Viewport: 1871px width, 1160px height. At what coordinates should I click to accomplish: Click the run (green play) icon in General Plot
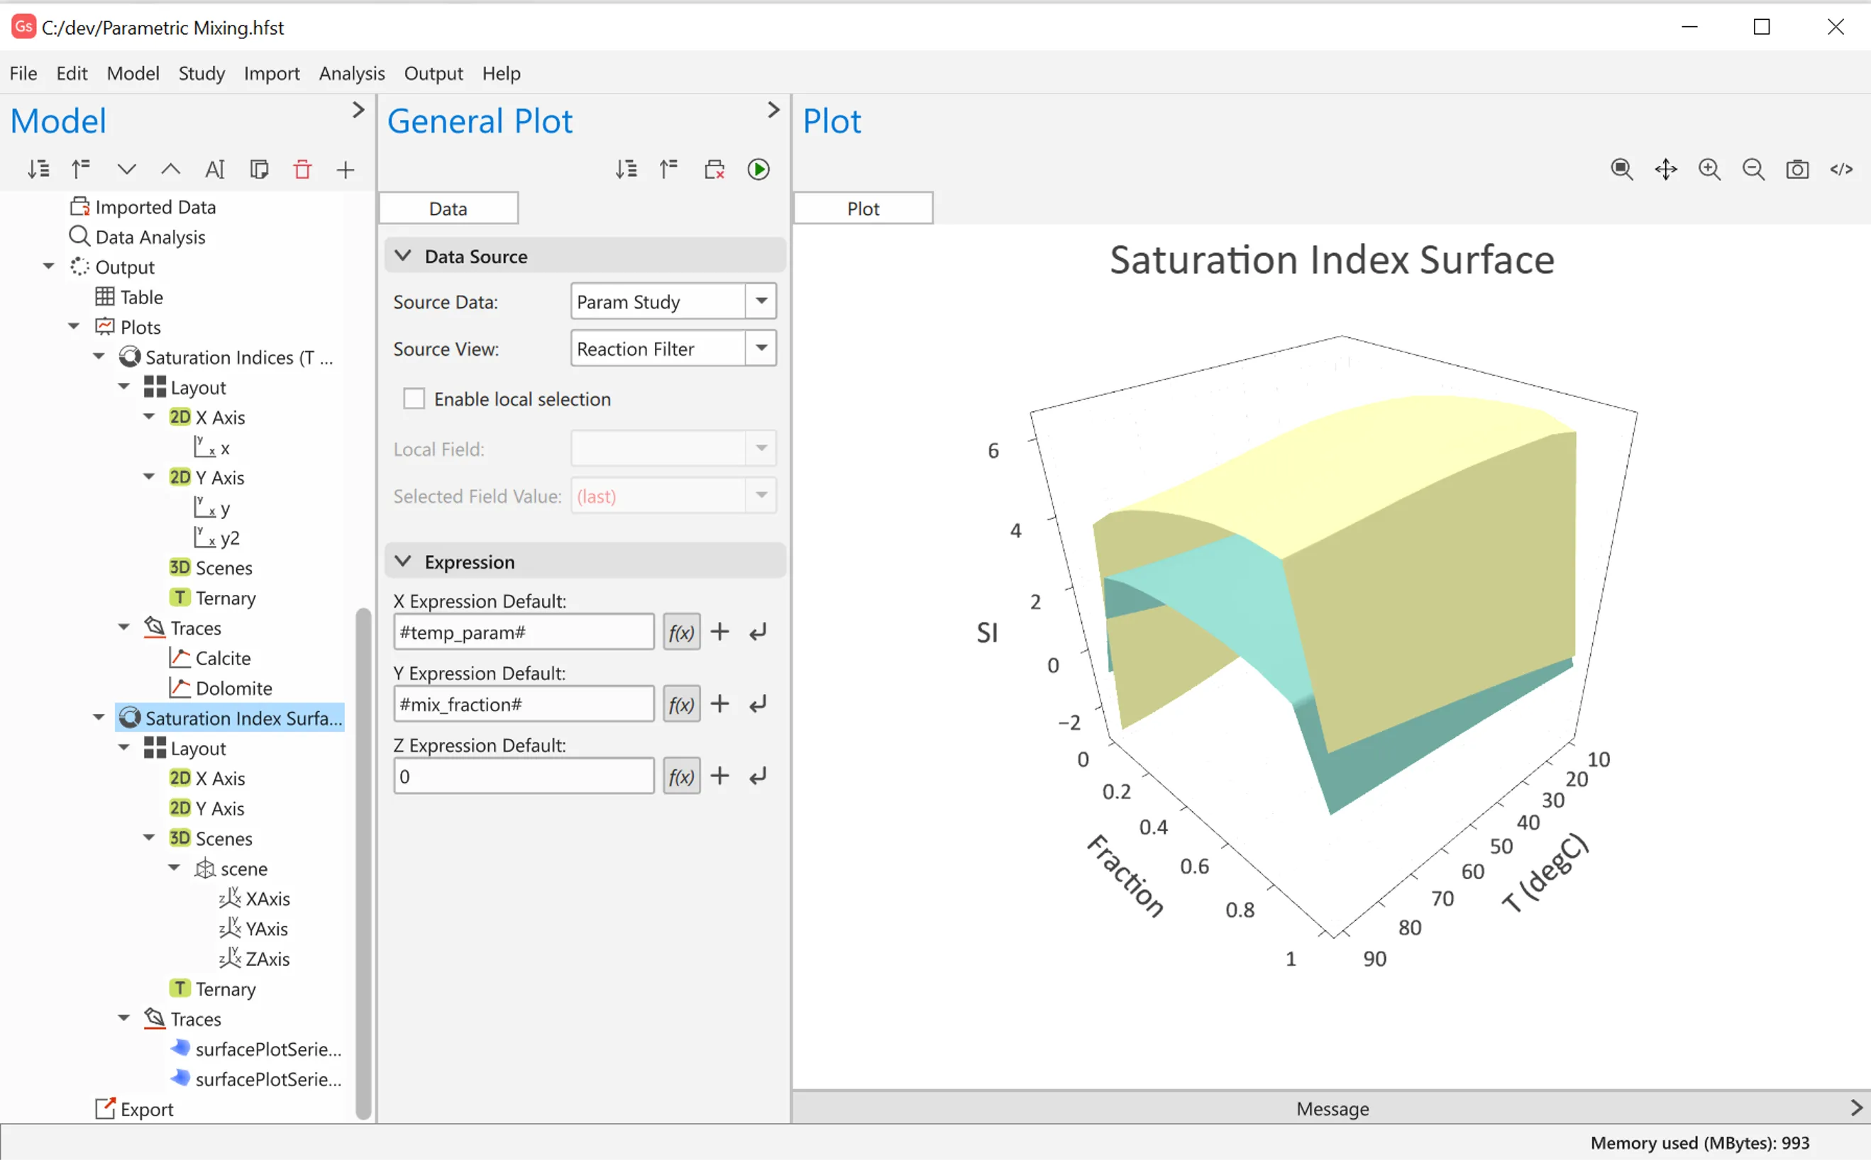758,169
